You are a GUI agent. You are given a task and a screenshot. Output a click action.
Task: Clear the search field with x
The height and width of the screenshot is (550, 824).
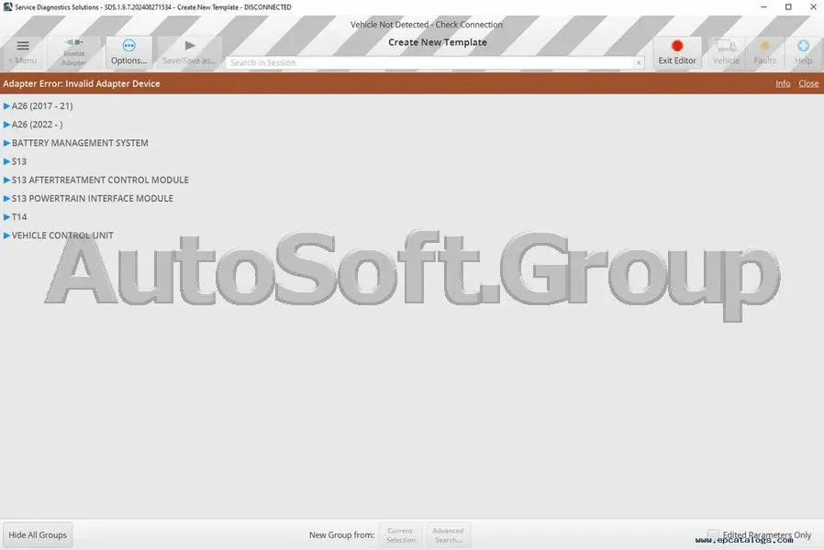pos(638,63)
